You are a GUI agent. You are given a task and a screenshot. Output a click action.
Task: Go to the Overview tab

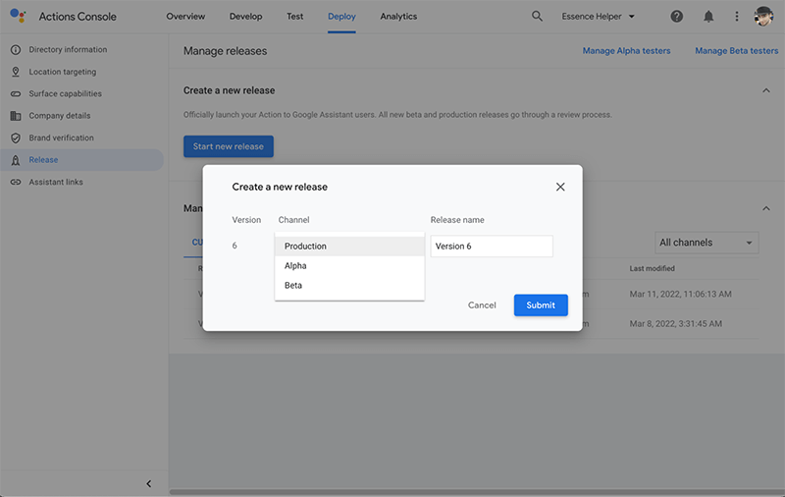pos(185,17)
